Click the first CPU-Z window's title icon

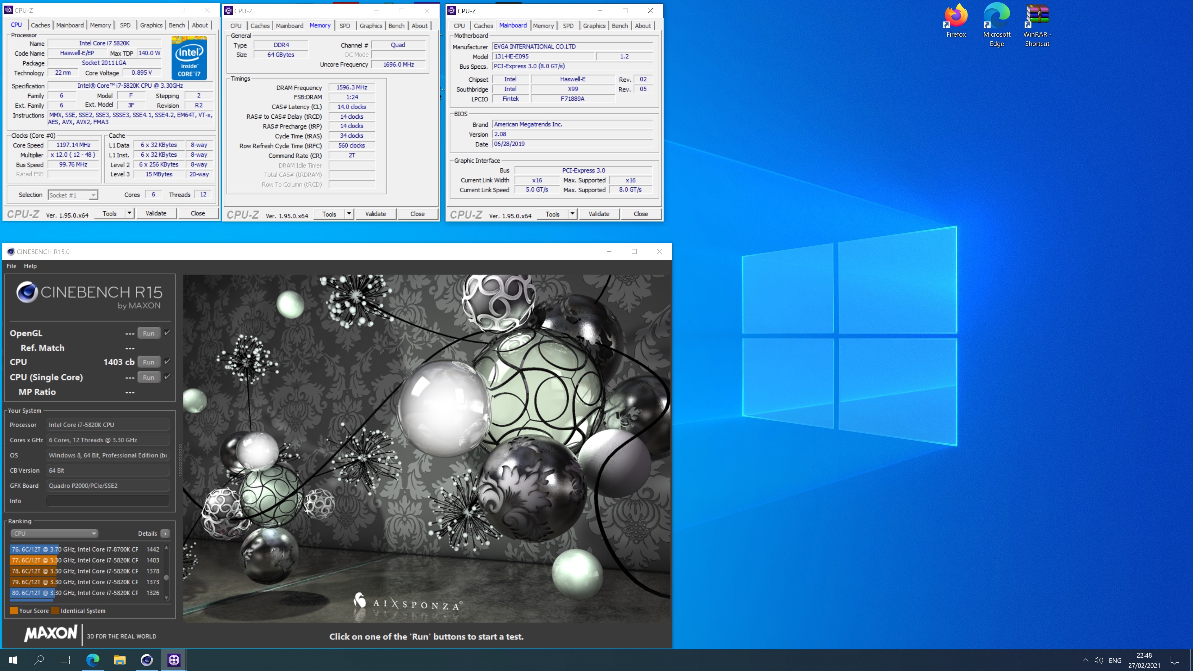(8, 10)
